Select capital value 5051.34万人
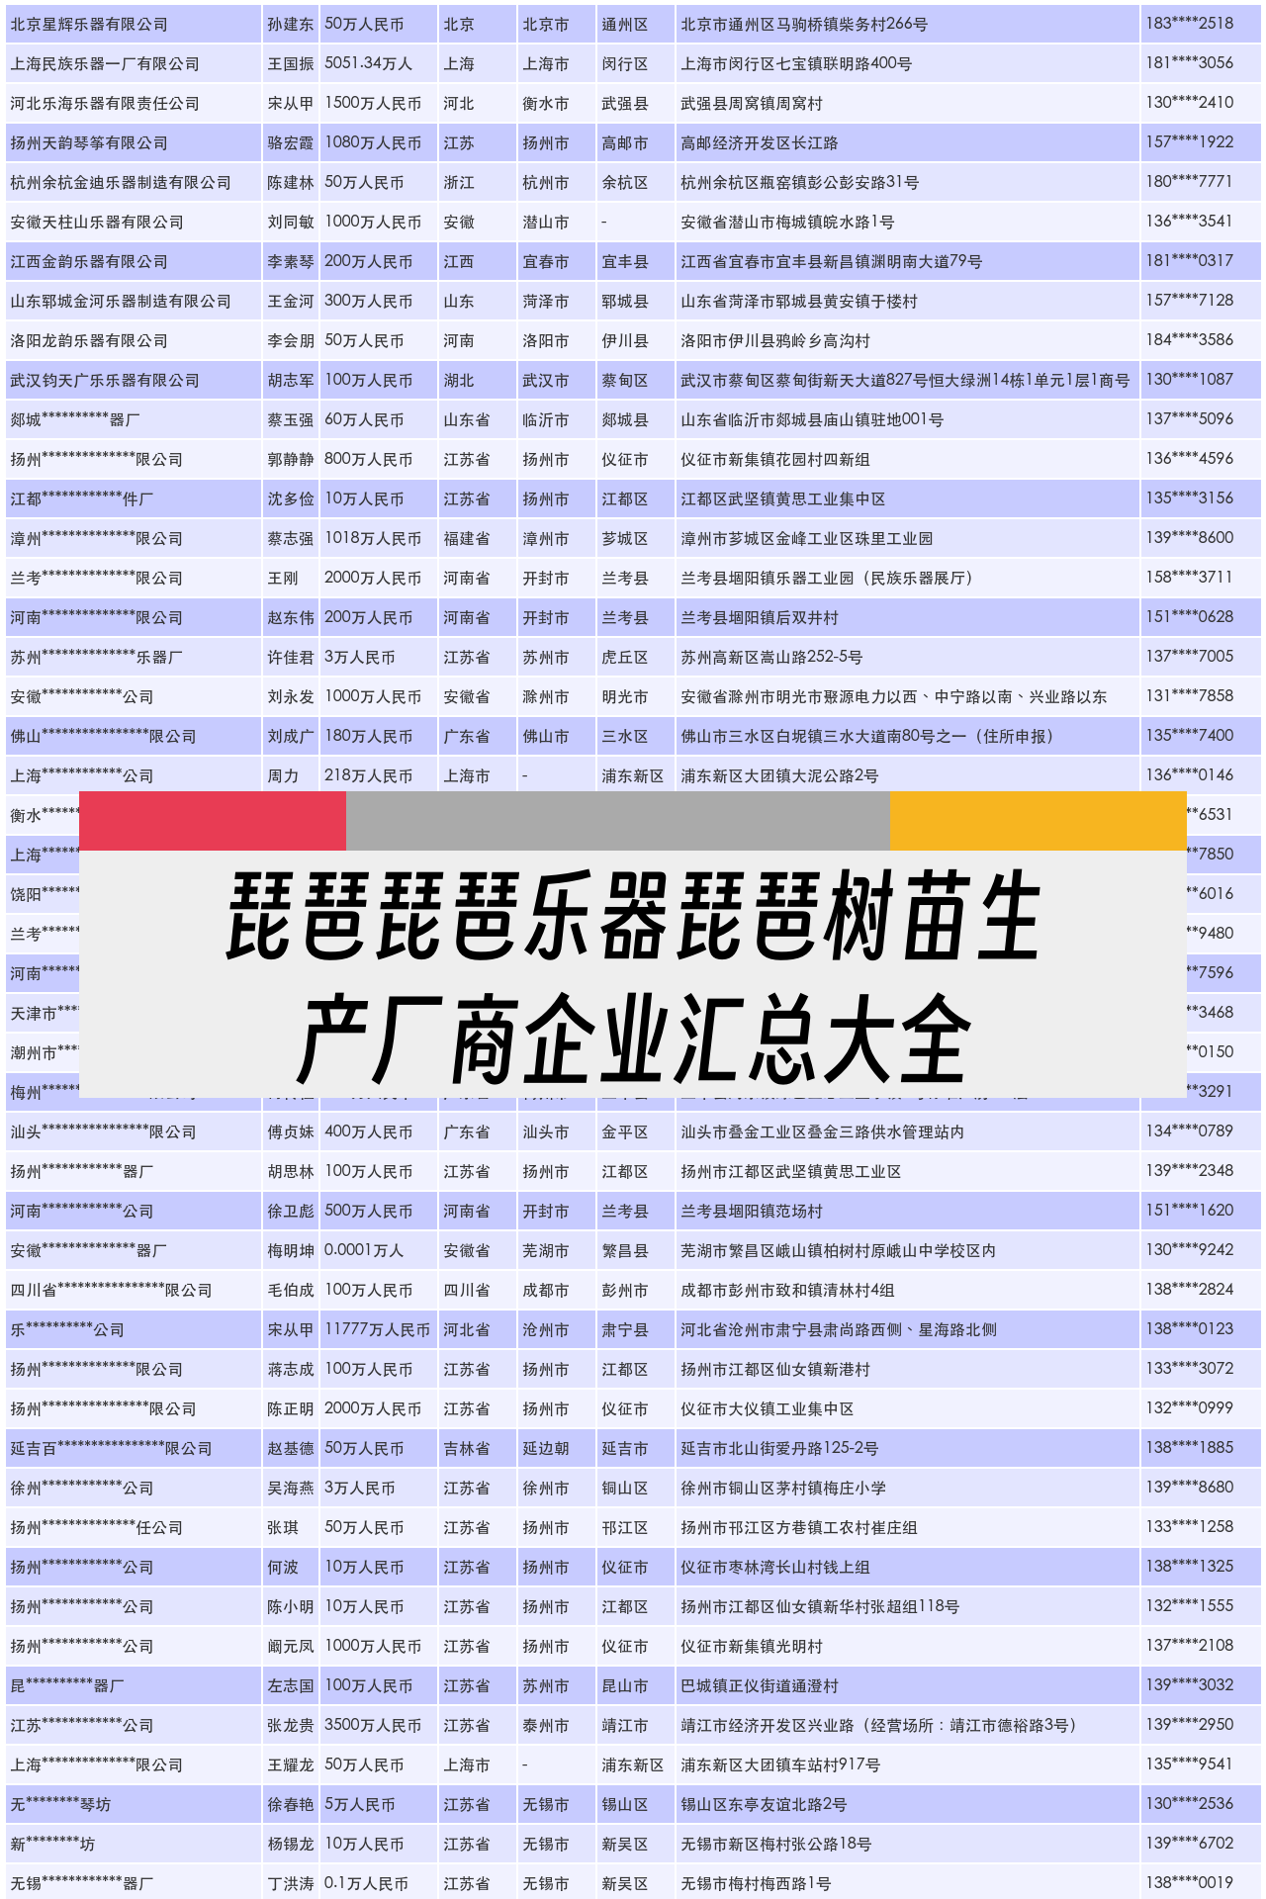 (368, 63)
